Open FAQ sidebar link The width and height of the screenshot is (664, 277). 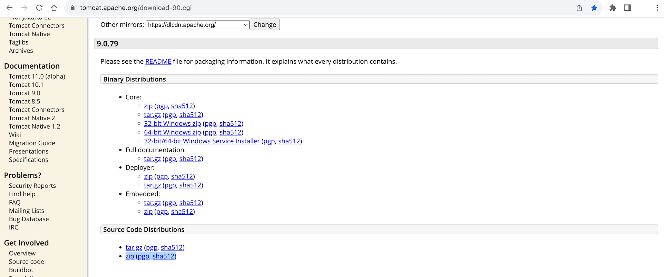[x=14, y=203]
